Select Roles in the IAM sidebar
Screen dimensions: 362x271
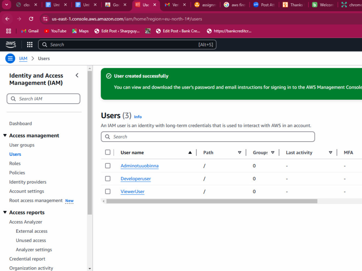point(15,163)
